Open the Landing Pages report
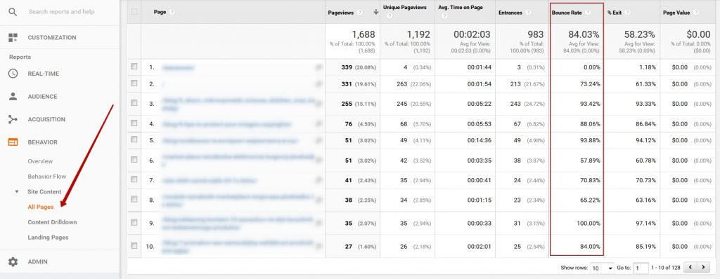This screenshot has height=279, width=720. [x=49, y=238]
